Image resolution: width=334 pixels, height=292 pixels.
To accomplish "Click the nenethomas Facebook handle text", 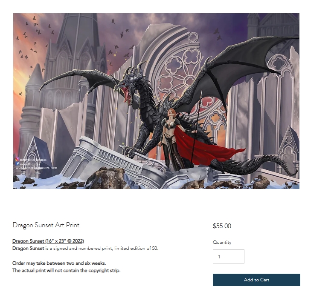I will (30, 164).
